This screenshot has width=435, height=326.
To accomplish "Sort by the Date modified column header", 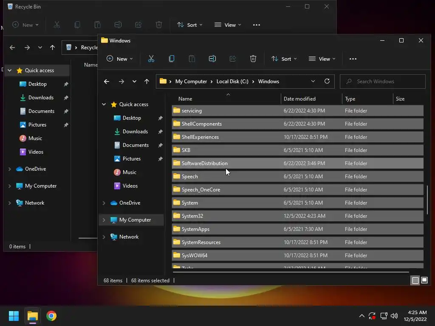I will [311, 98].
